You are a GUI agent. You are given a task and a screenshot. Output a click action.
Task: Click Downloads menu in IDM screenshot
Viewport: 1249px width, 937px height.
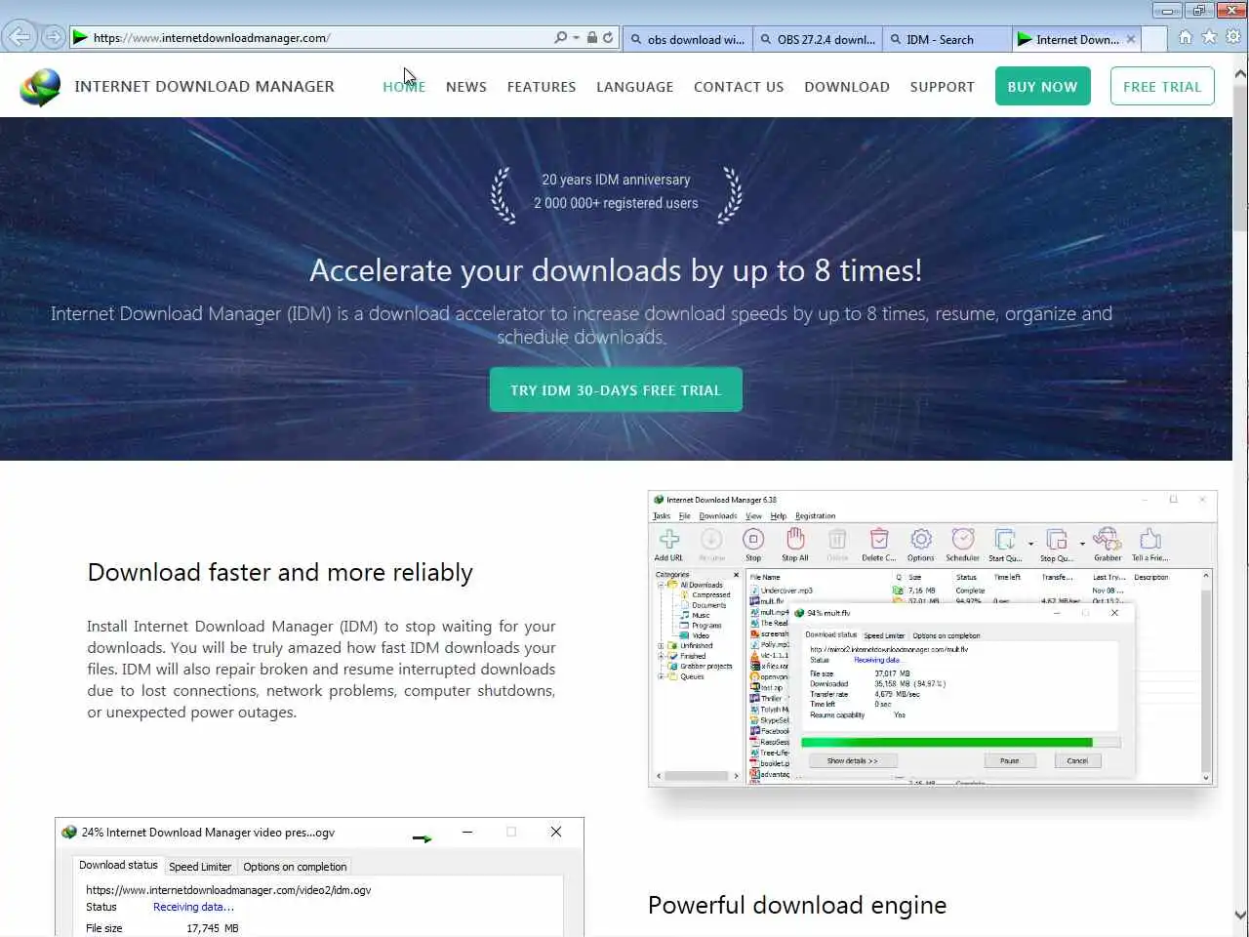pos(718,516)
